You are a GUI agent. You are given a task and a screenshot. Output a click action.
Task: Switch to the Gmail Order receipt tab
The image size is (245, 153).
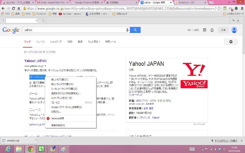tap(53, 3)
